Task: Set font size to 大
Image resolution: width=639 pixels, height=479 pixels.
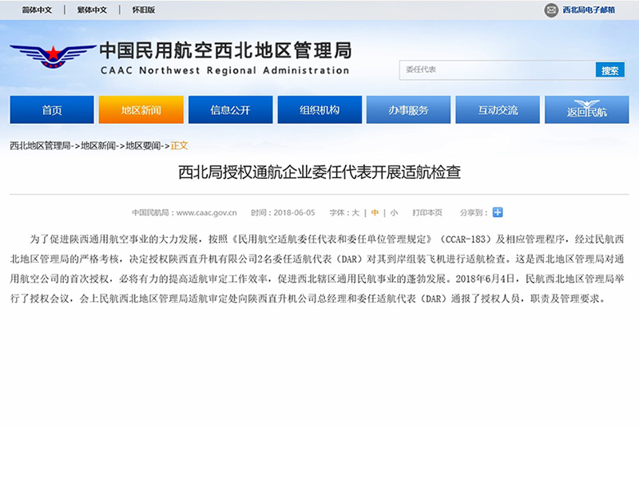Action: [355, 212]
